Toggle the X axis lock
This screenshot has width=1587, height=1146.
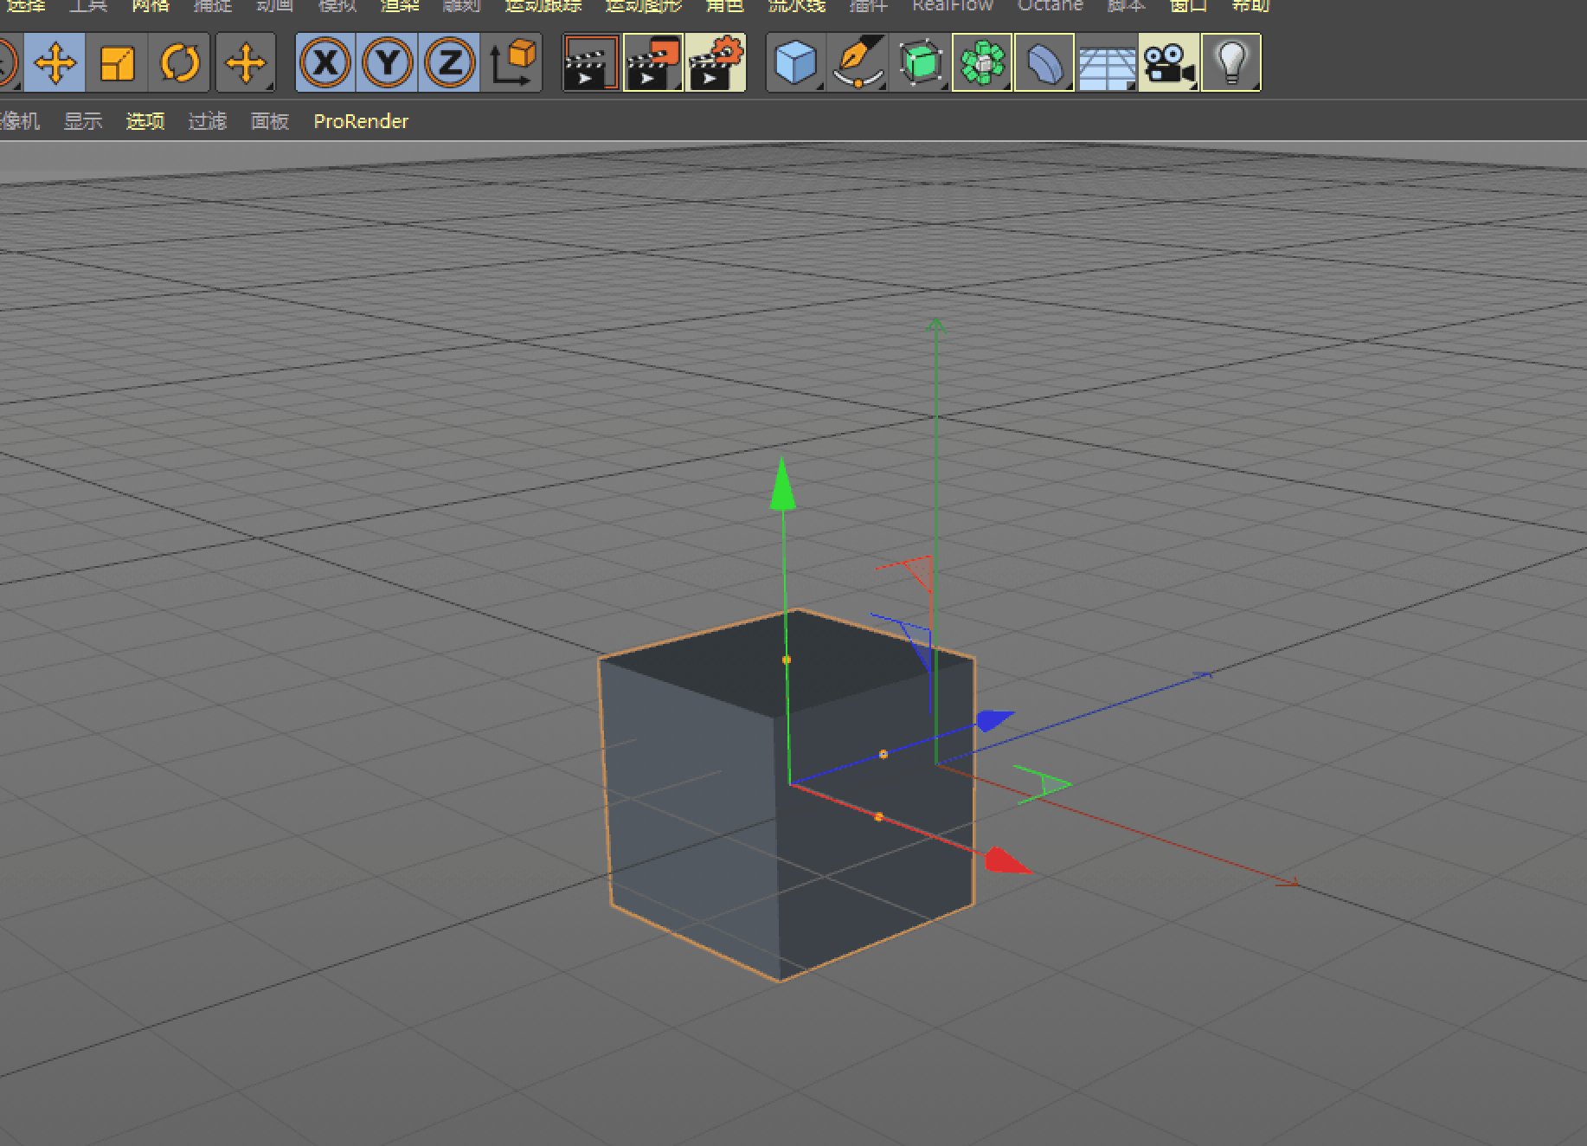click(325, 62)
